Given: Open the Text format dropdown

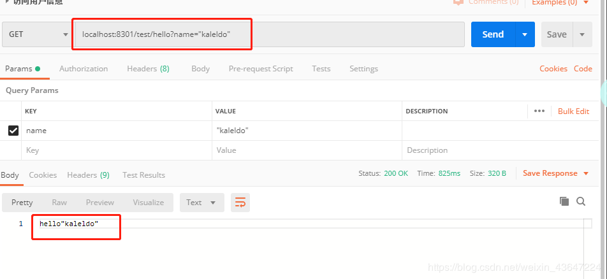Looking at the screenshot, I should [201, 203].
